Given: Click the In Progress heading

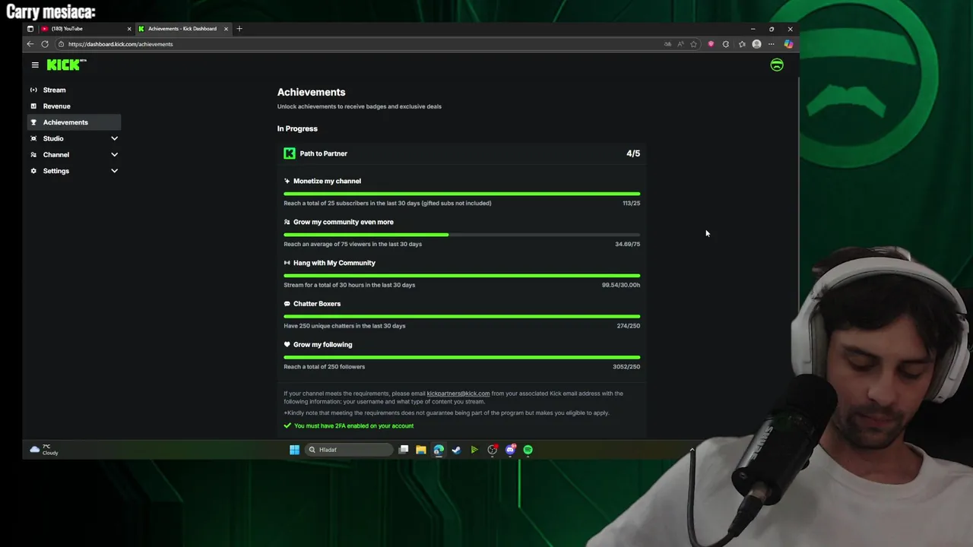Looking at the screenshot, I should tap(297, 128).
